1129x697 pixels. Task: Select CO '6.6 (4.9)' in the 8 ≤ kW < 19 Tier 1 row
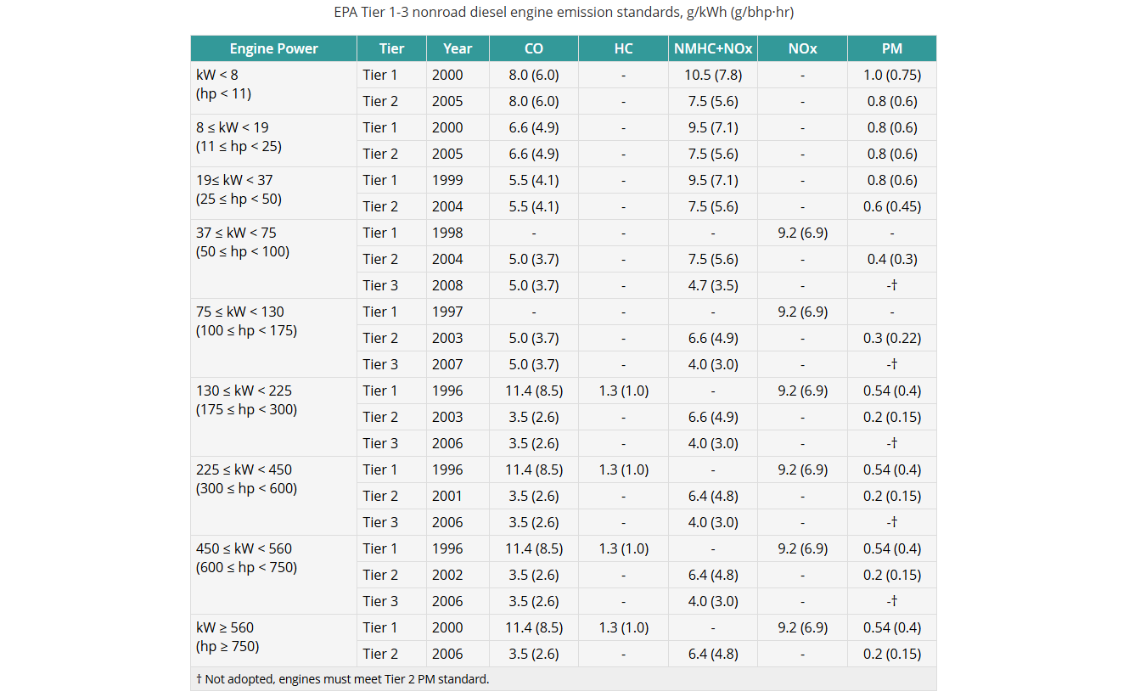click(x=534, y=127)
